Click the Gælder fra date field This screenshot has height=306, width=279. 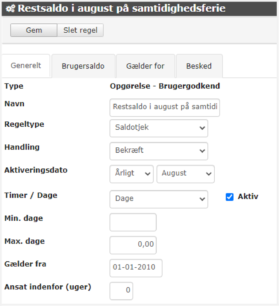(x=136, y=268)
